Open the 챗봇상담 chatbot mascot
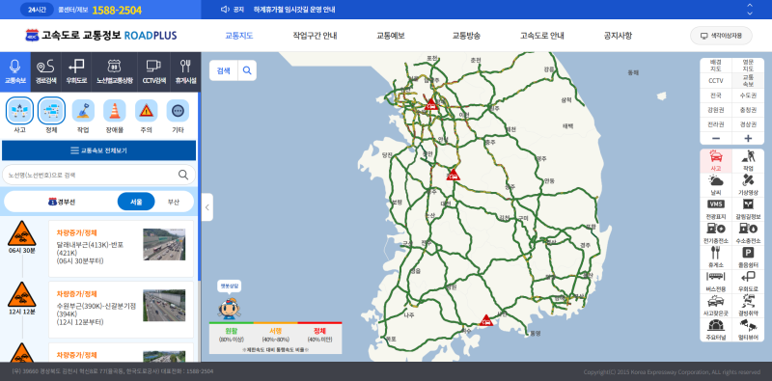772x381 pixels. [230, 301]
